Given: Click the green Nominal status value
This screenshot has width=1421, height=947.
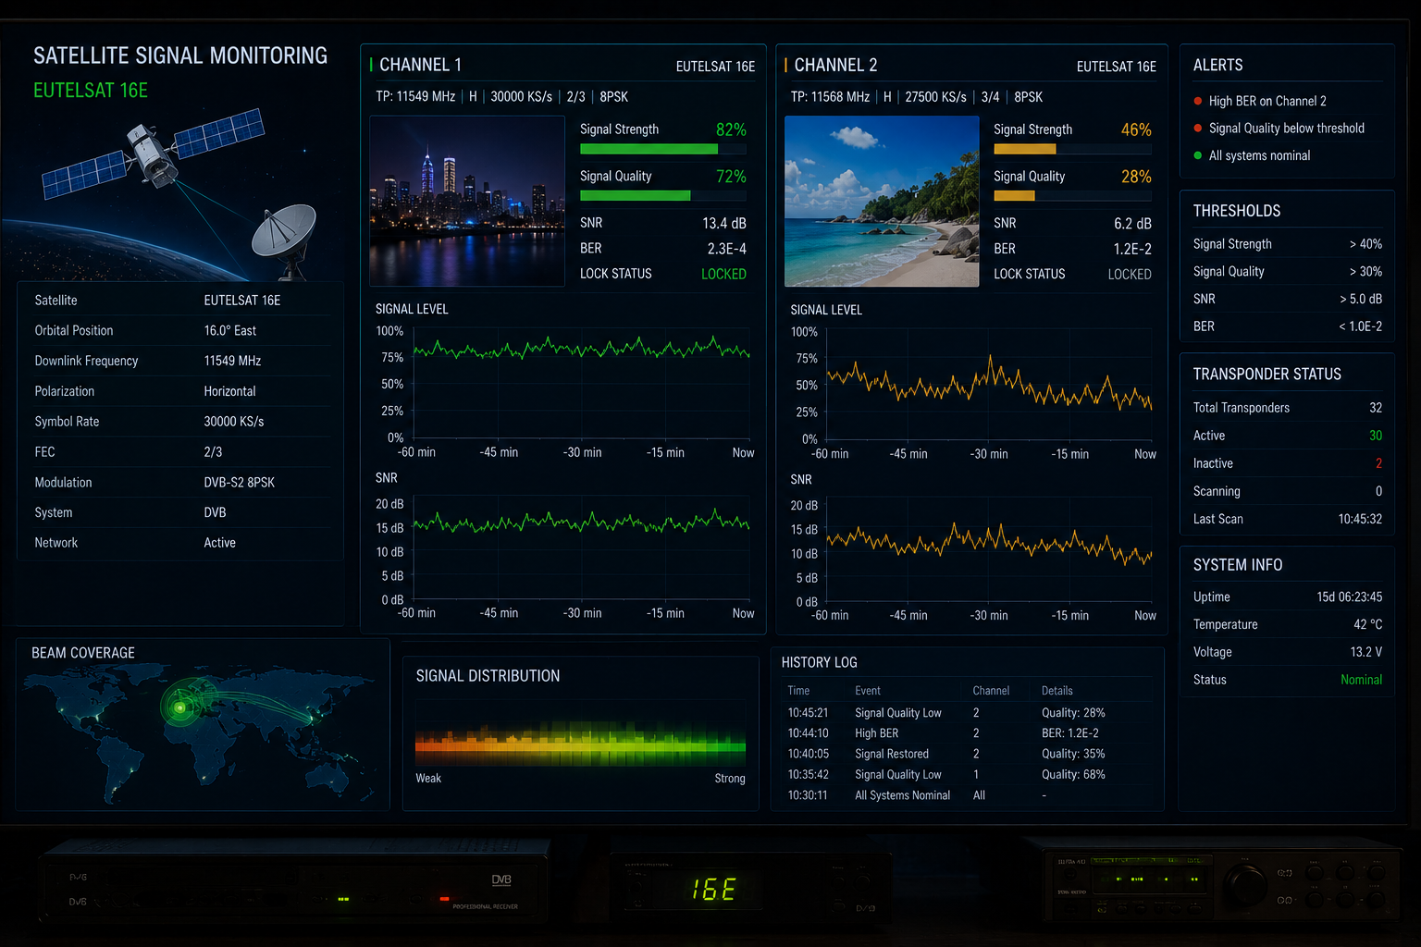Looking at the screenshot, I should point(1362,680).
